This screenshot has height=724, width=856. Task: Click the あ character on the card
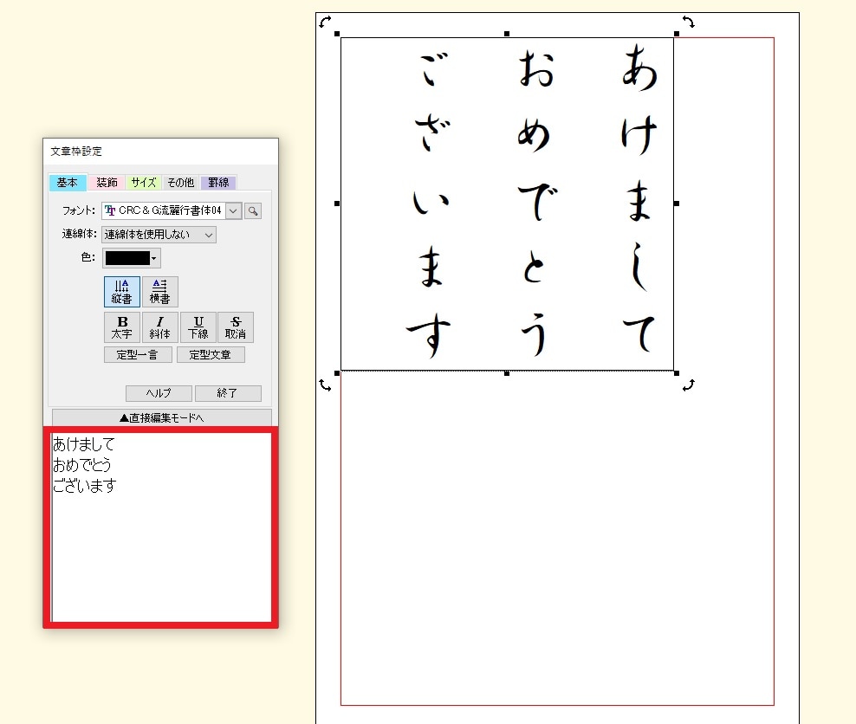639,68
